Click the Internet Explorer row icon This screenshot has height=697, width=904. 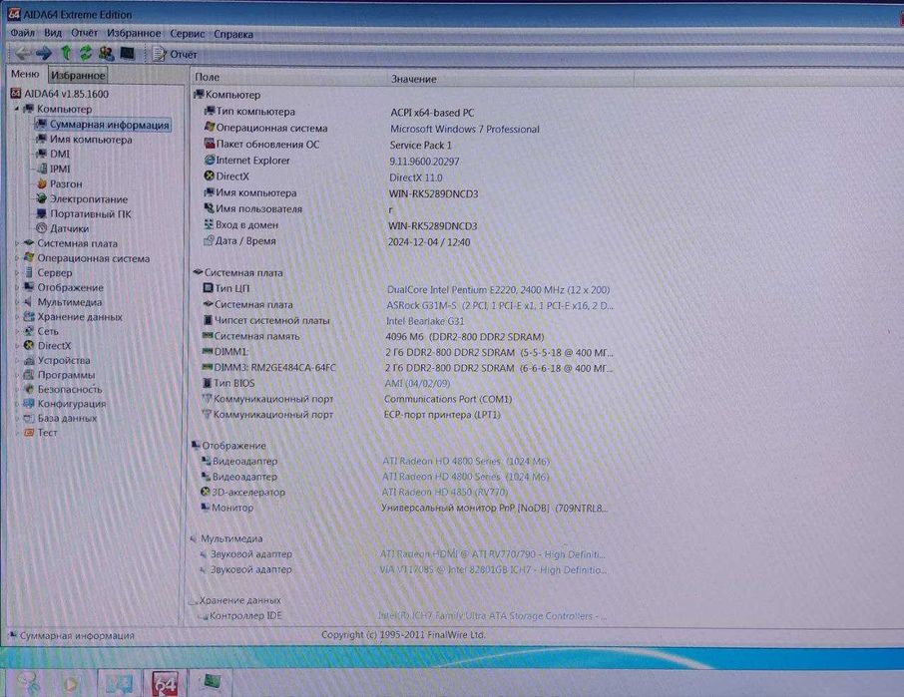click(x=210, y=161)
